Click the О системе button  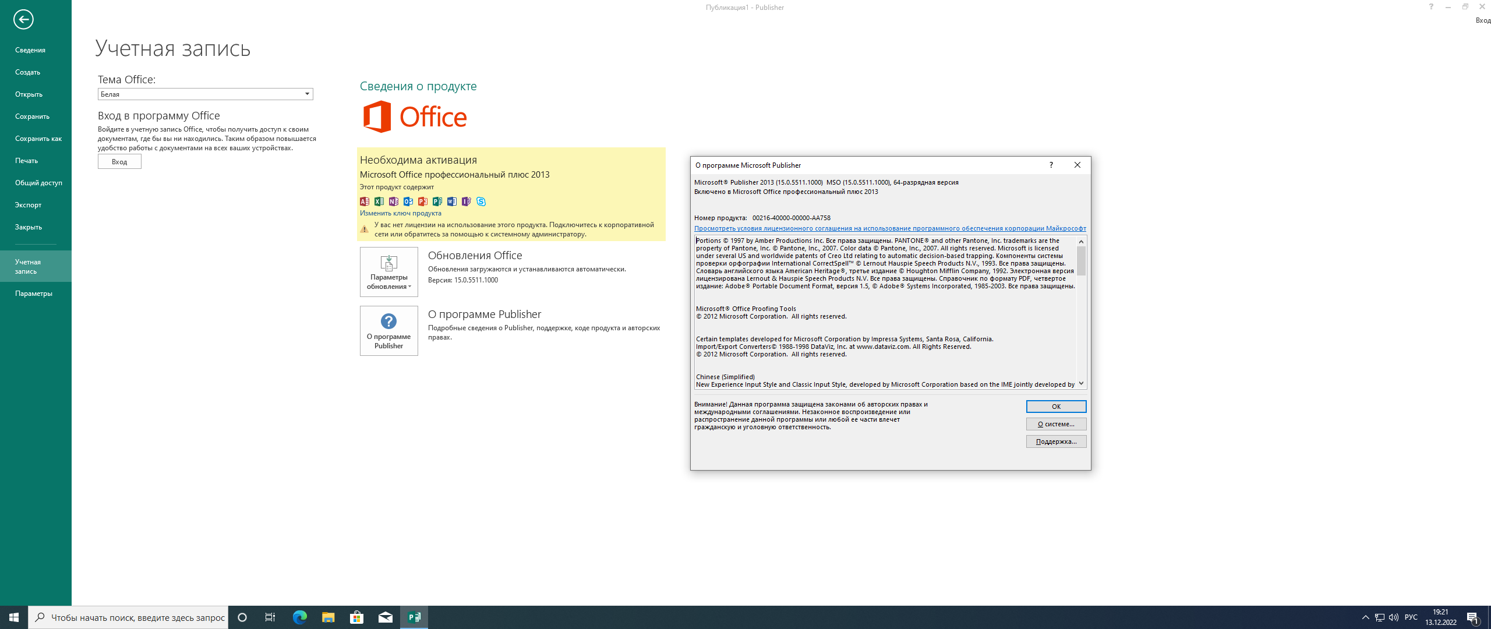(1056, 424)
